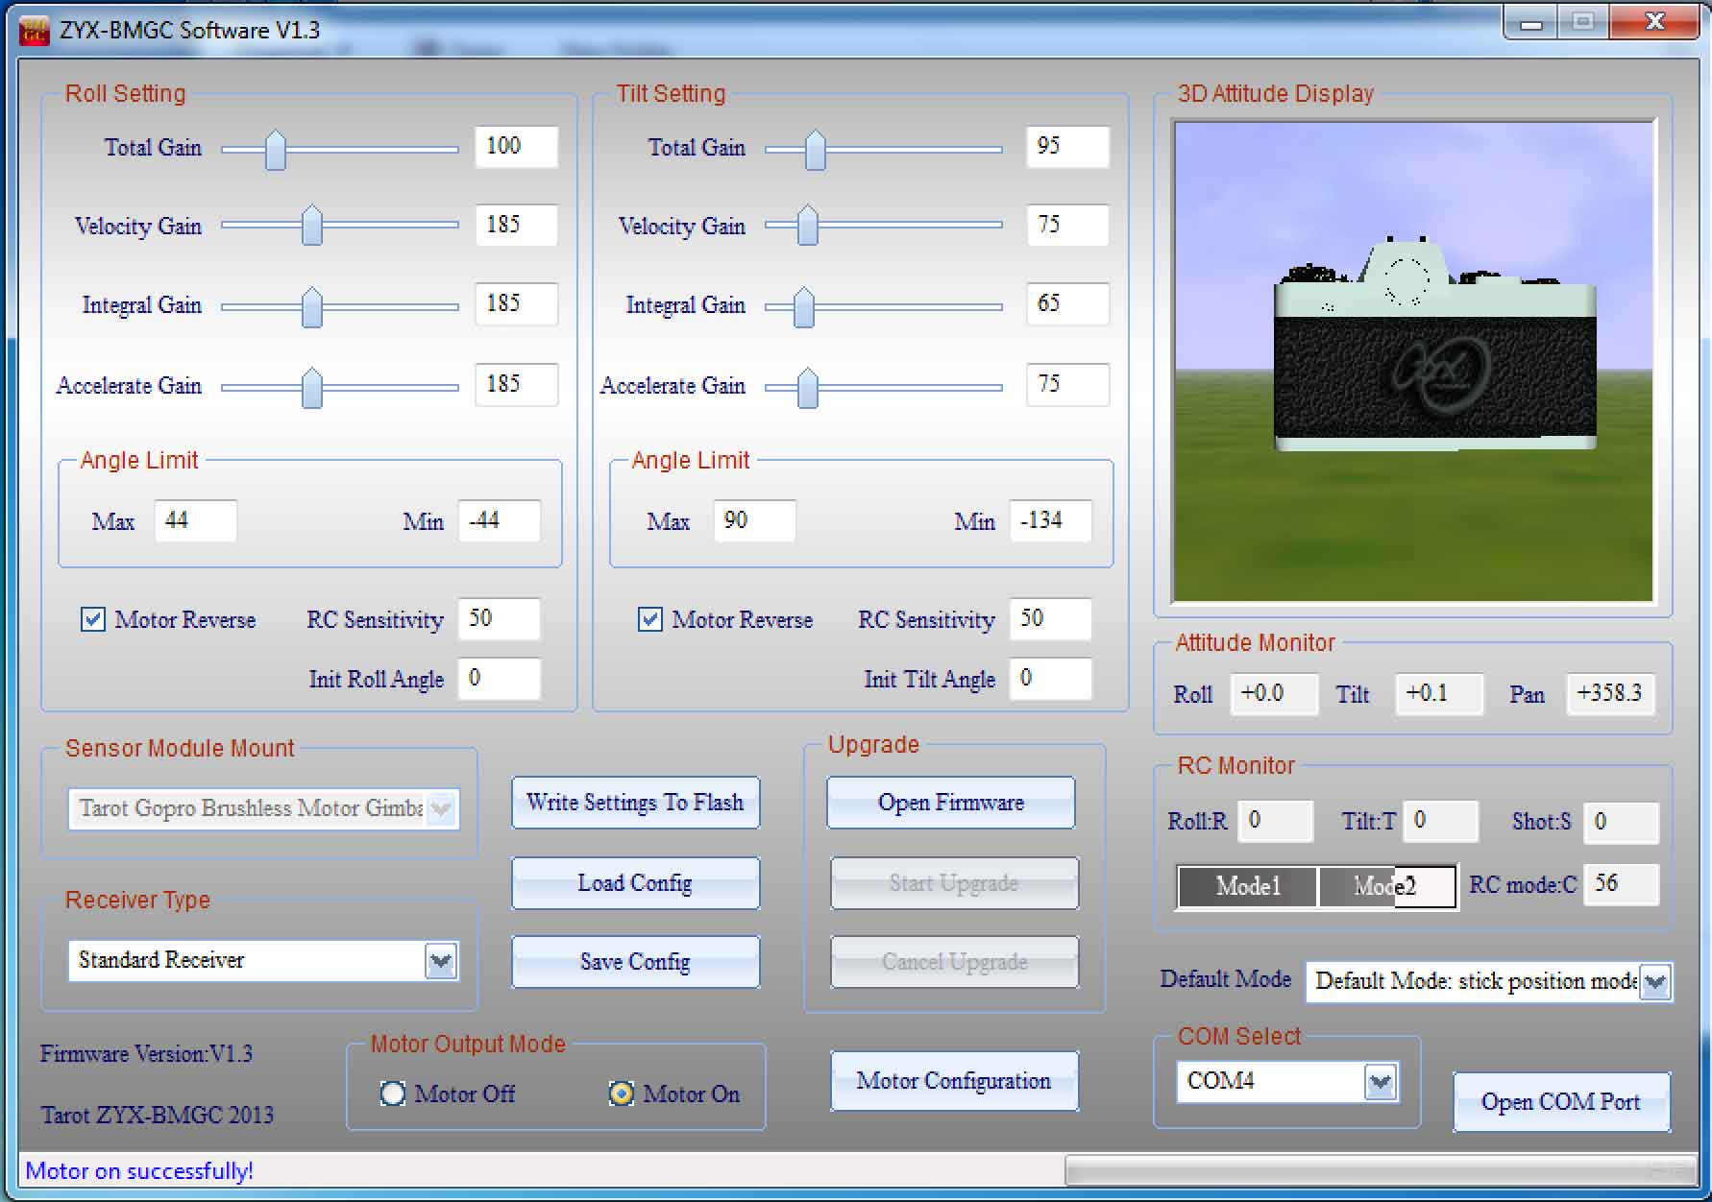The image size is (1712, 1202).
Task: Click Tilt Integral Gain value field 65
Action: [x=1068, y=304]
